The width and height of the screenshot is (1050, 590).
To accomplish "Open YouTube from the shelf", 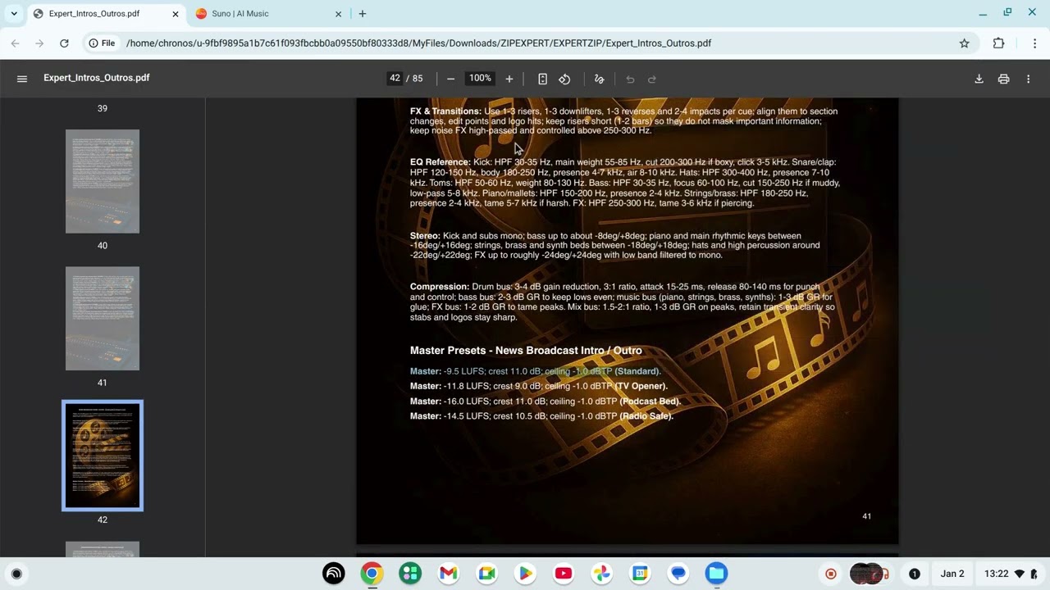I will pos(564,574).
